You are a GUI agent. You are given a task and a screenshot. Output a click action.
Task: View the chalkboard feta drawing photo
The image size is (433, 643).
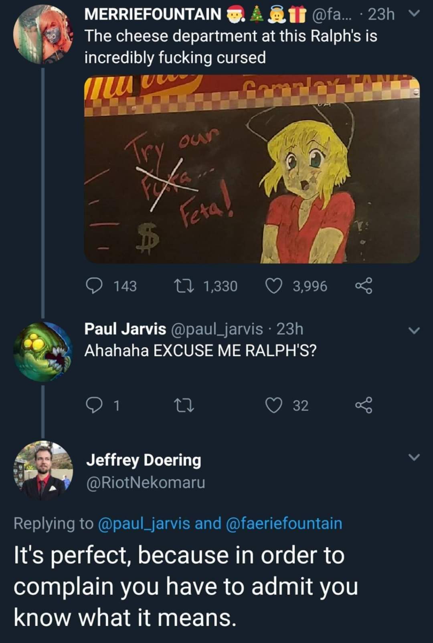[x=252, y=169]
